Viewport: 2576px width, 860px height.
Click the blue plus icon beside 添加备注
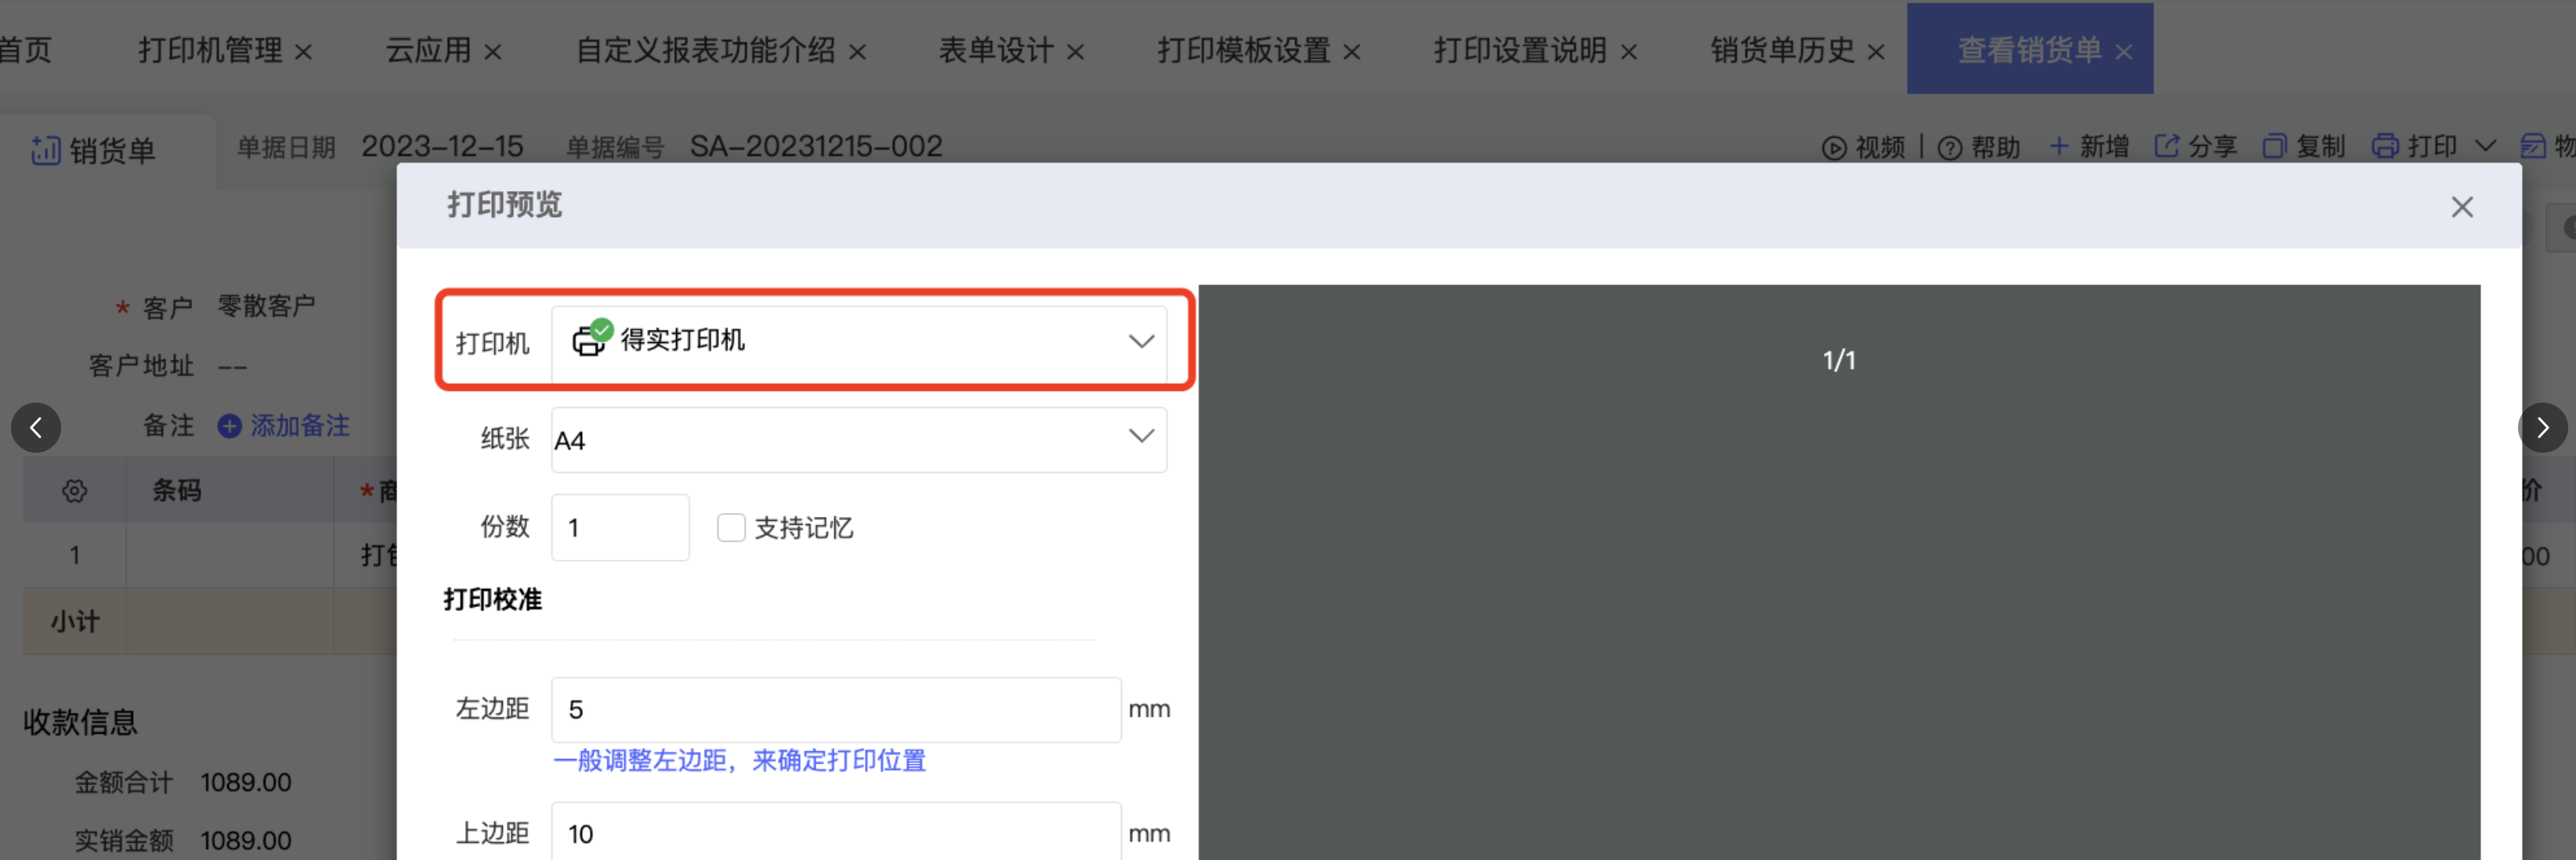229,426
